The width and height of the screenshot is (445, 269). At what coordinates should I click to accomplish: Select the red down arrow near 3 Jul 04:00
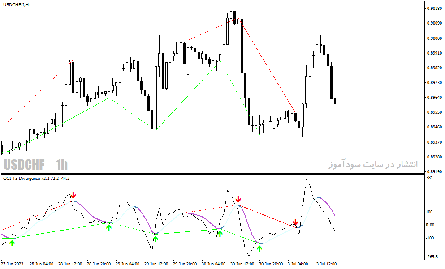point(295,222)
